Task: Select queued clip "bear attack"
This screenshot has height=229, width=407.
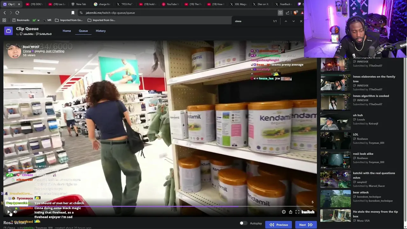Action: [x=362, y=199]
